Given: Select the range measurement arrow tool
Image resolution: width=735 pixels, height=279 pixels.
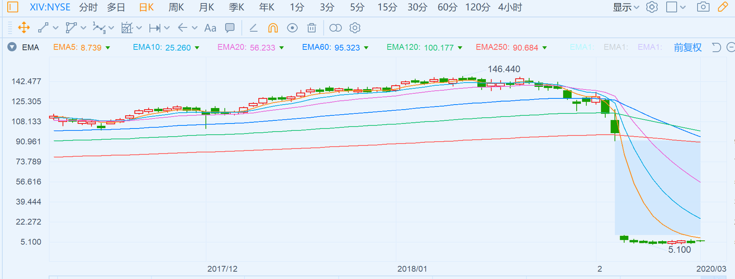Looking at the screenshot, I should coord(155,28).
